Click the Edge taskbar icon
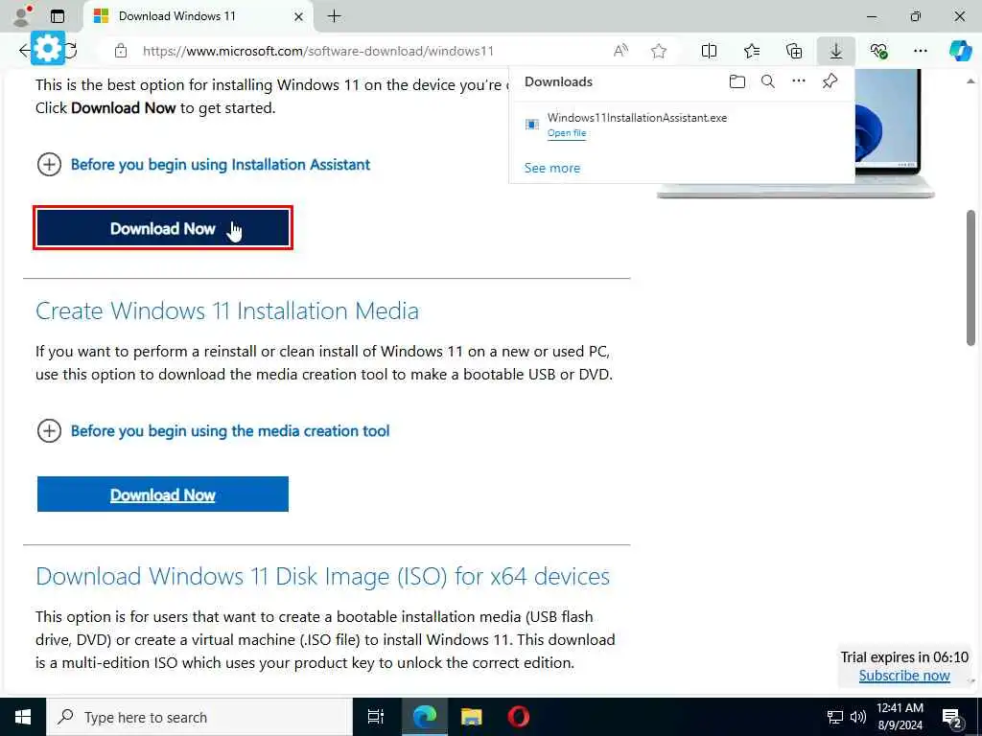The height and width of the screenshot is (736, 982). (x=424, y=717)
